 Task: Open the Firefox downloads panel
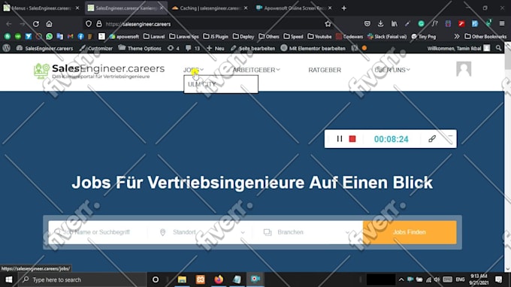[x=380, y=23]
